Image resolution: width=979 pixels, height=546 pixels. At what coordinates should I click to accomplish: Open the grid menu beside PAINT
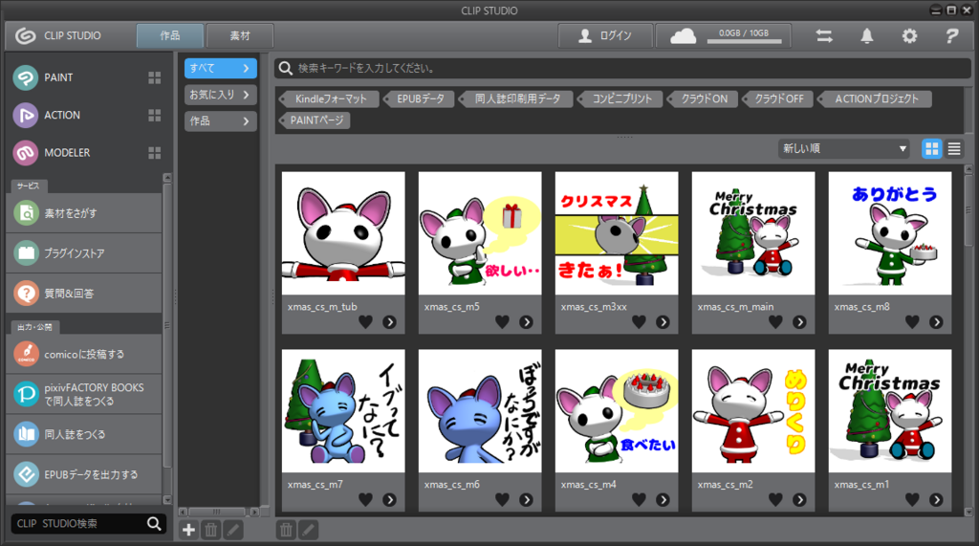pyautogui.click(x=154, y=77)
